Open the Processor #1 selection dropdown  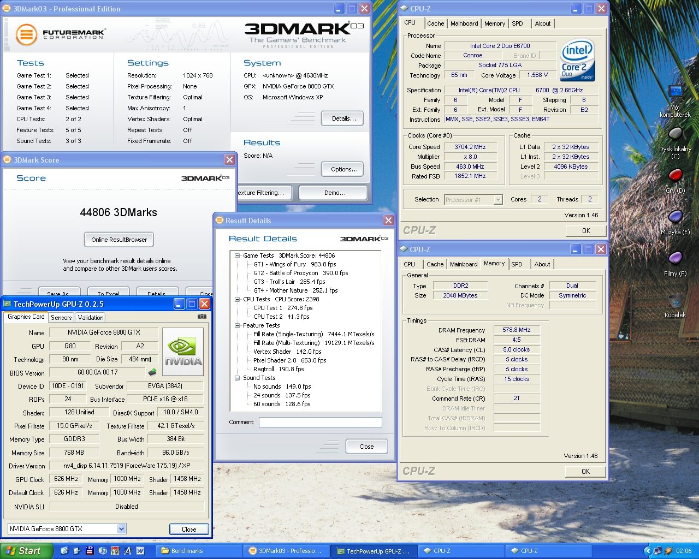pyautogui.click(x=497, y=200)
